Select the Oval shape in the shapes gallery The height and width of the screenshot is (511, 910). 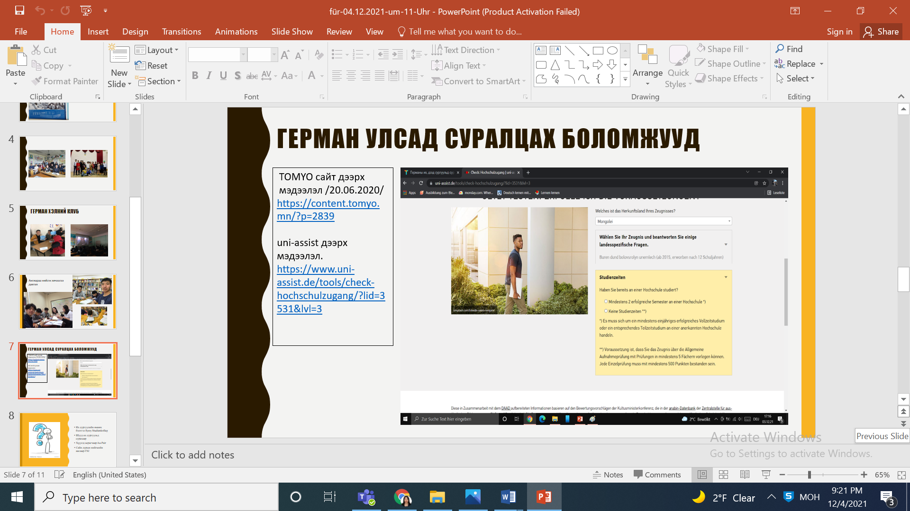[612, 51]
